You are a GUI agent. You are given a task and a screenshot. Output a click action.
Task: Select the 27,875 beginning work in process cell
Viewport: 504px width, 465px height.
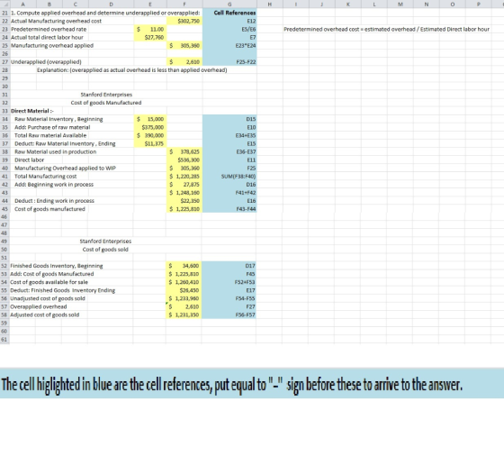pos(184,185)
